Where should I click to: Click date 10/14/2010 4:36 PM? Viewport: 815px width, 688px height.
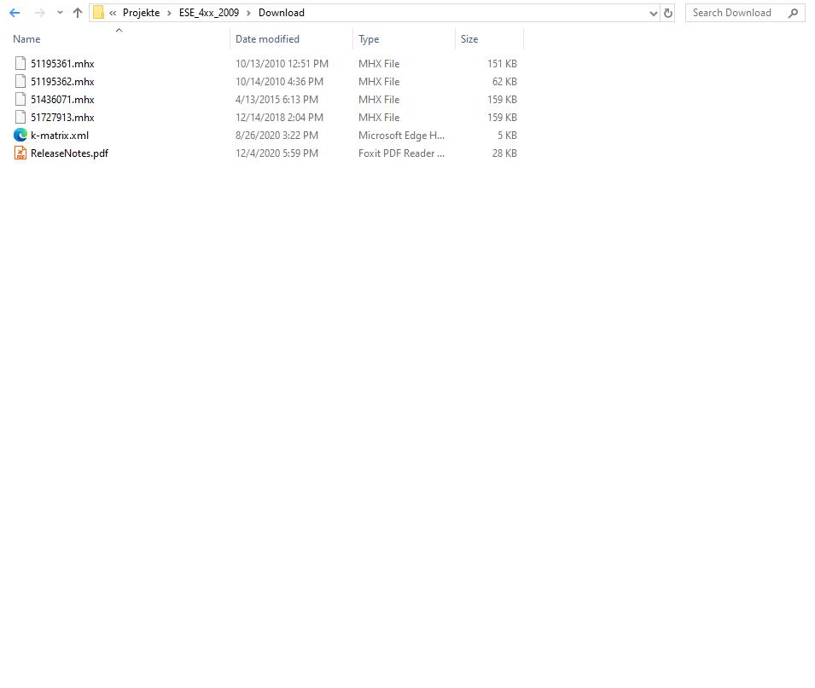point(279,82)
